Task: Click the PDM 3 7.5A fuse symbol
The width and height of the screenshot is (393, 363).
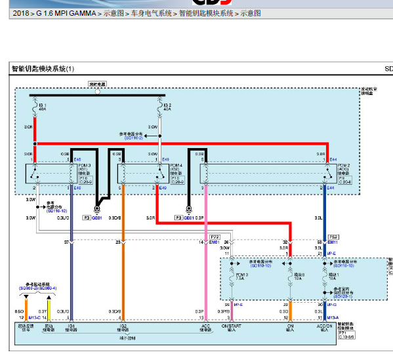Action: 232,277
